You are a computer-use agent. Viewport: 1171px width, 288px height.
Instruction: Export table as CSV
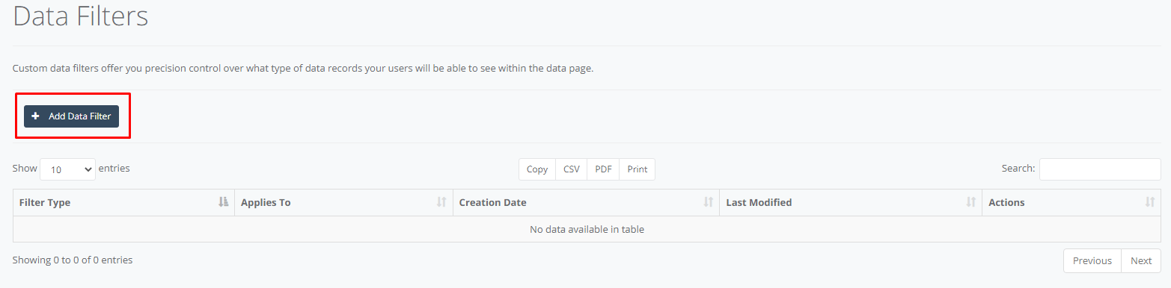point(572,169)
